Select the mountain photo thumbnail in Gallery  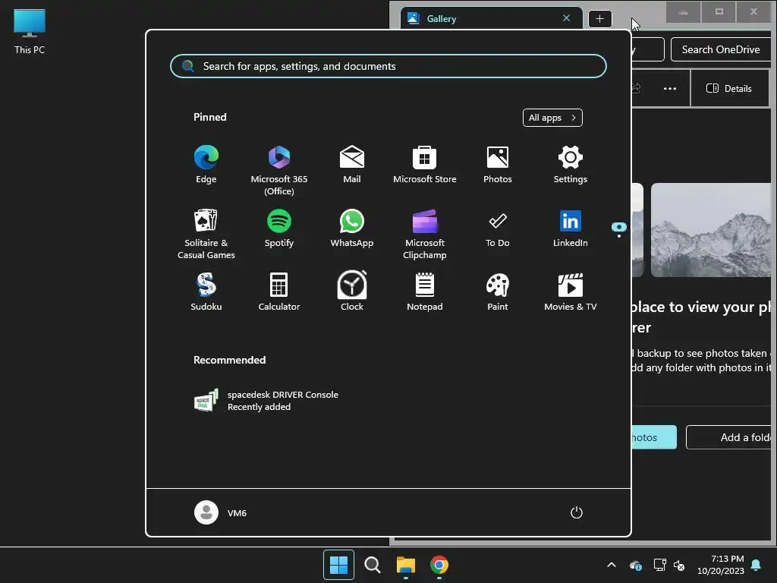tap(712, 230)
